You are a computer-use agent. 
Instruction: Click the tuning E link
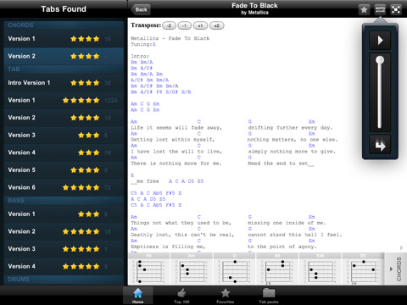pyautogui.click(x=154, y=44)
